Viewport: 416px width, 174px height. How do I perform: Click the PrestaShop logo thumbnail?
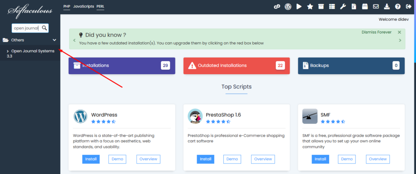[x=195, y=116]
